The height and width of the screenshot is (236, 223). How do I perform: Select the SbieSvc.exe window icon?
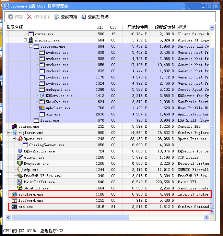(42, 102)
